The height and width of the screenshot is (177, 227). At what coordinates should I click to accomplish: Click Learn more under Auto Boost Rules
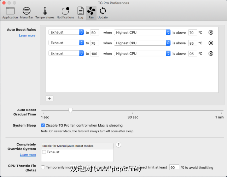click(x=27, y=35)
